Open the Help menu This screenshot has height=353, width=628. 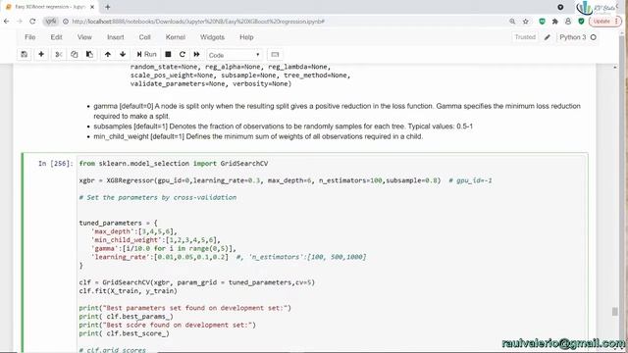pos(246,37)
